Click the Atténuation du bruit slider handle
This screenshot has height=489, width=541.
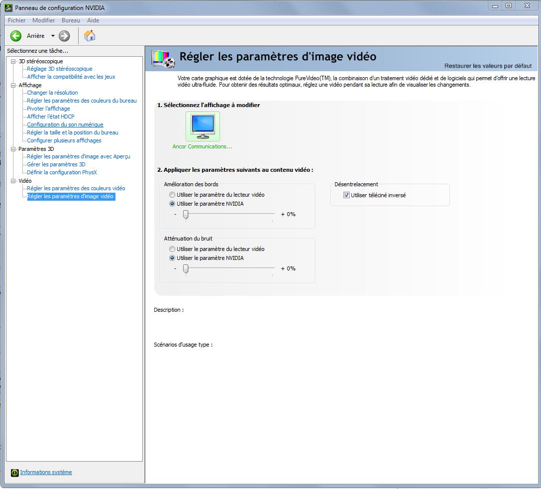tap(186, 269)
